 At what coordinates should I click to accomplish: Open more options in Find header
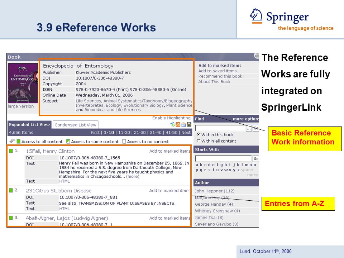(x=246, y=119)
